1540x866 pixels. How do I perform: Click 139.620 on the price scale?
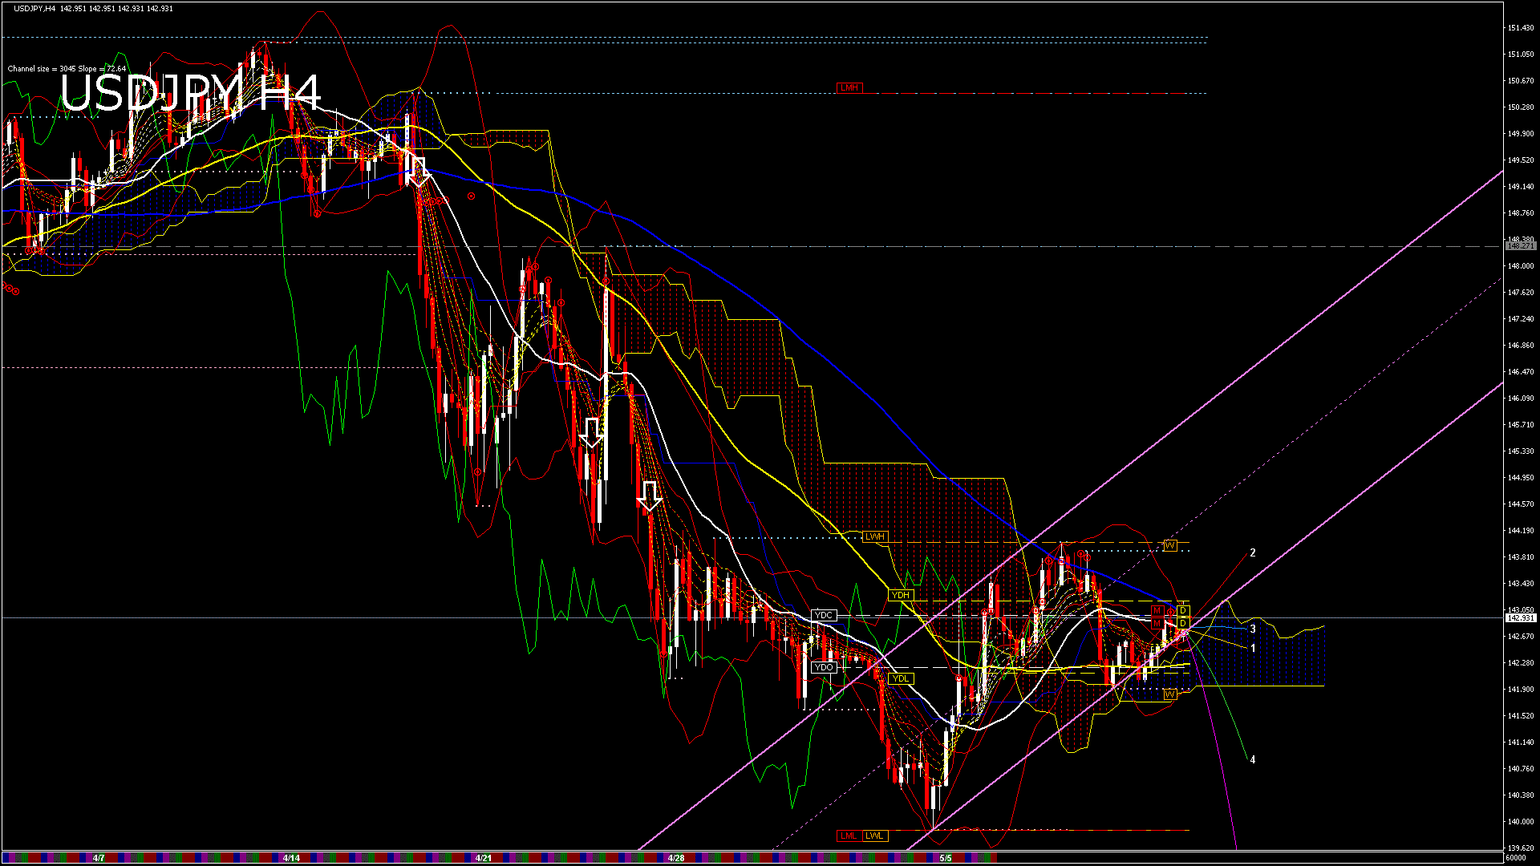point(1521,848)
